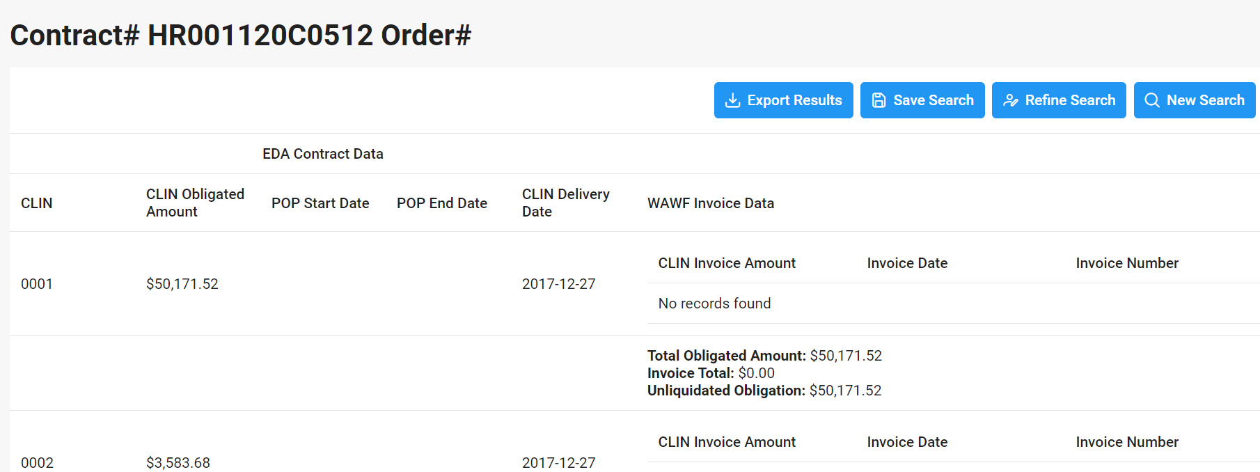Click the magnifying glass icon on New Search
Screen dimensions: 1260x472
(1151, 100)
